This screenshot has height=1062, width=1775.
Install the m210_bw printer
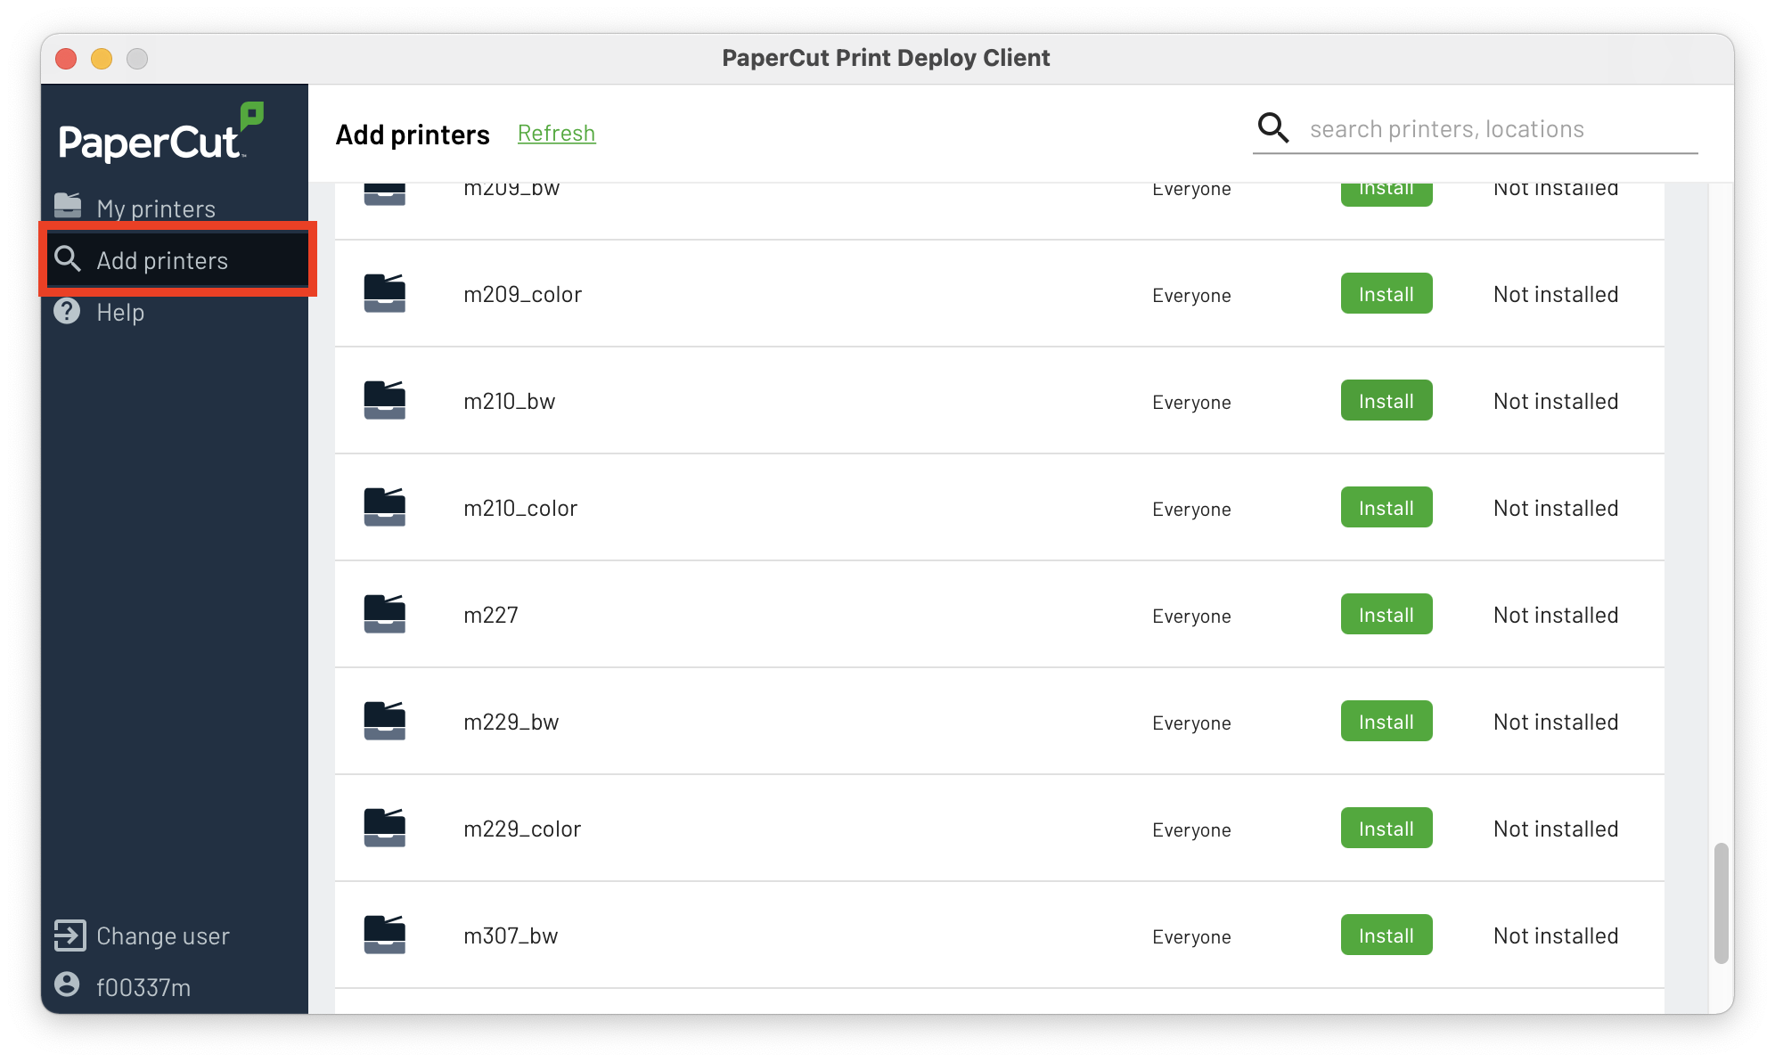[1386, 400]
